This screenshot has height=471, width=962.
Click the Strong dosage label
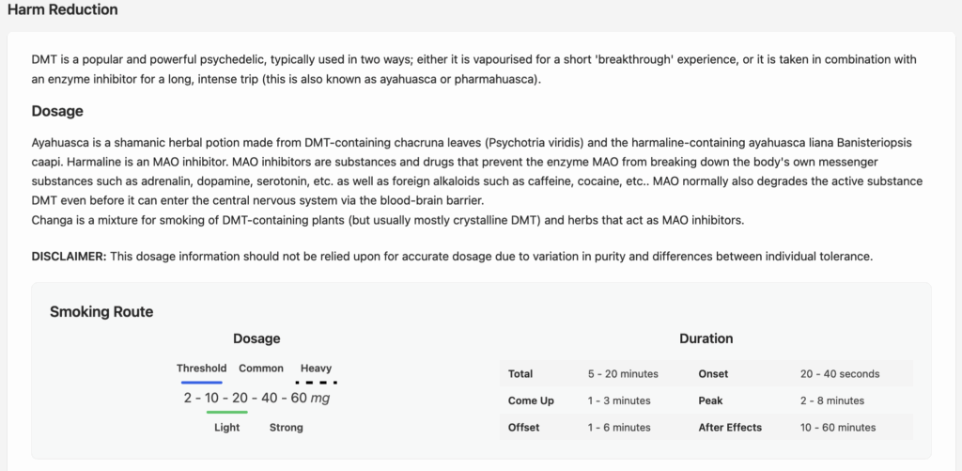tap(287, 427)
